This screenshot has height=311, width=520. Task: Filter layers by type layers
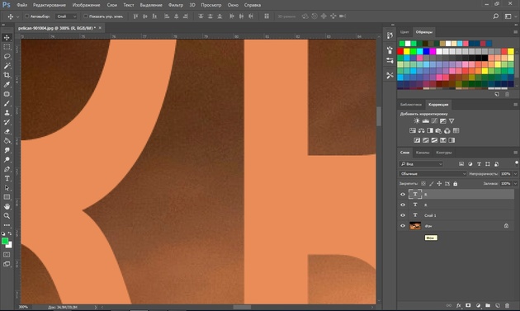[479, 164]
